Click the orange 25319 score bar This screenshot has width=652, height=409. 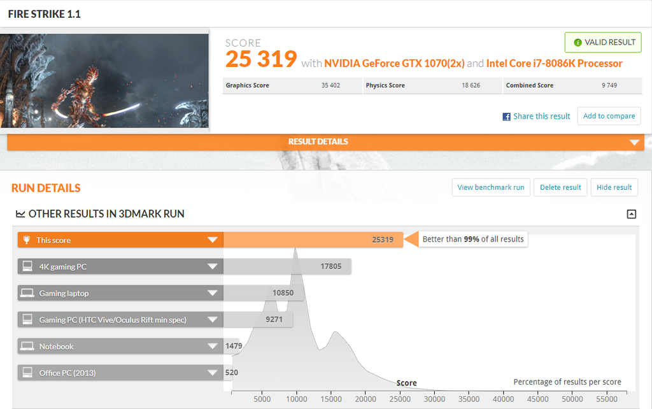click(313, 240)
